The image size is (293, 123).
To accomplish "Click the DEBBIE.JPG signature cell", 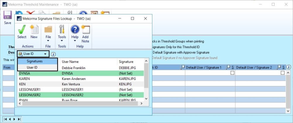I will (x=127, y=68).
